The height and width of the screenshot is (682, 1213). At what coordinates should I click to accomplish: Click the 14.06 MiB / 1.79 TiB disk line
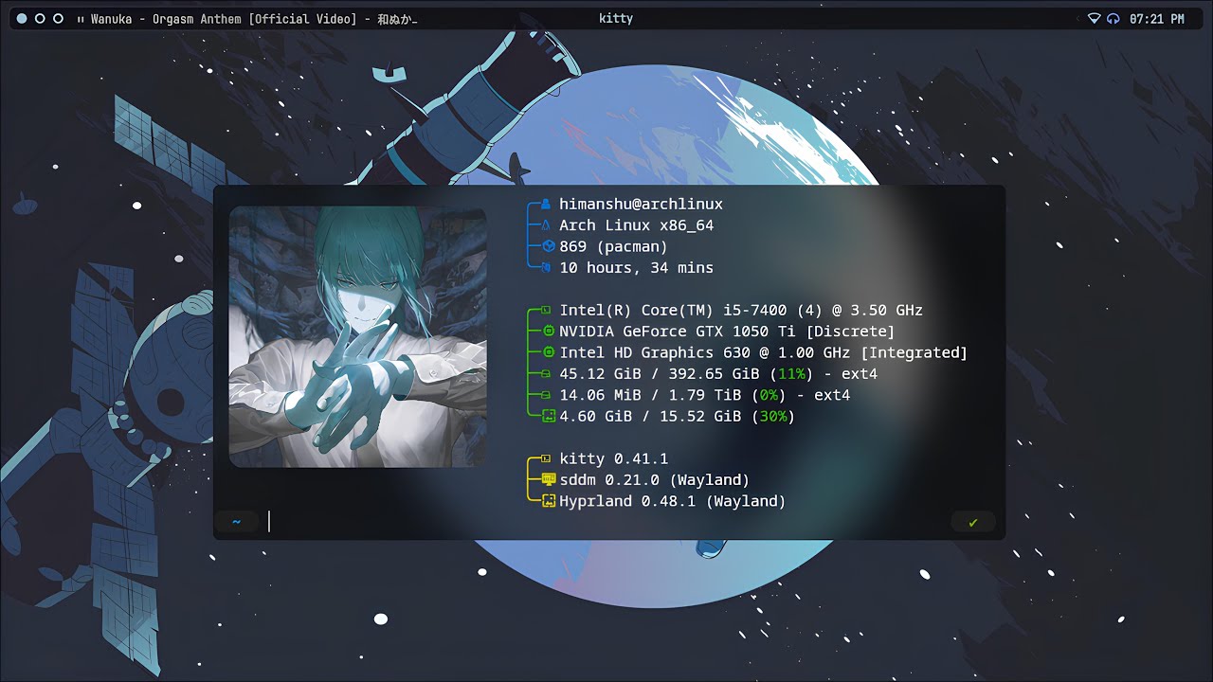[x=705, y=395]
